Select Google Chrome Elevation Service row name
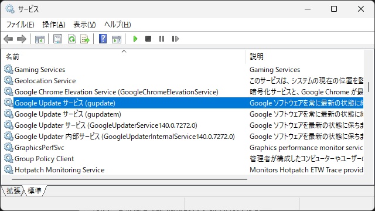 pyautogui.click(x=117, y=92)
